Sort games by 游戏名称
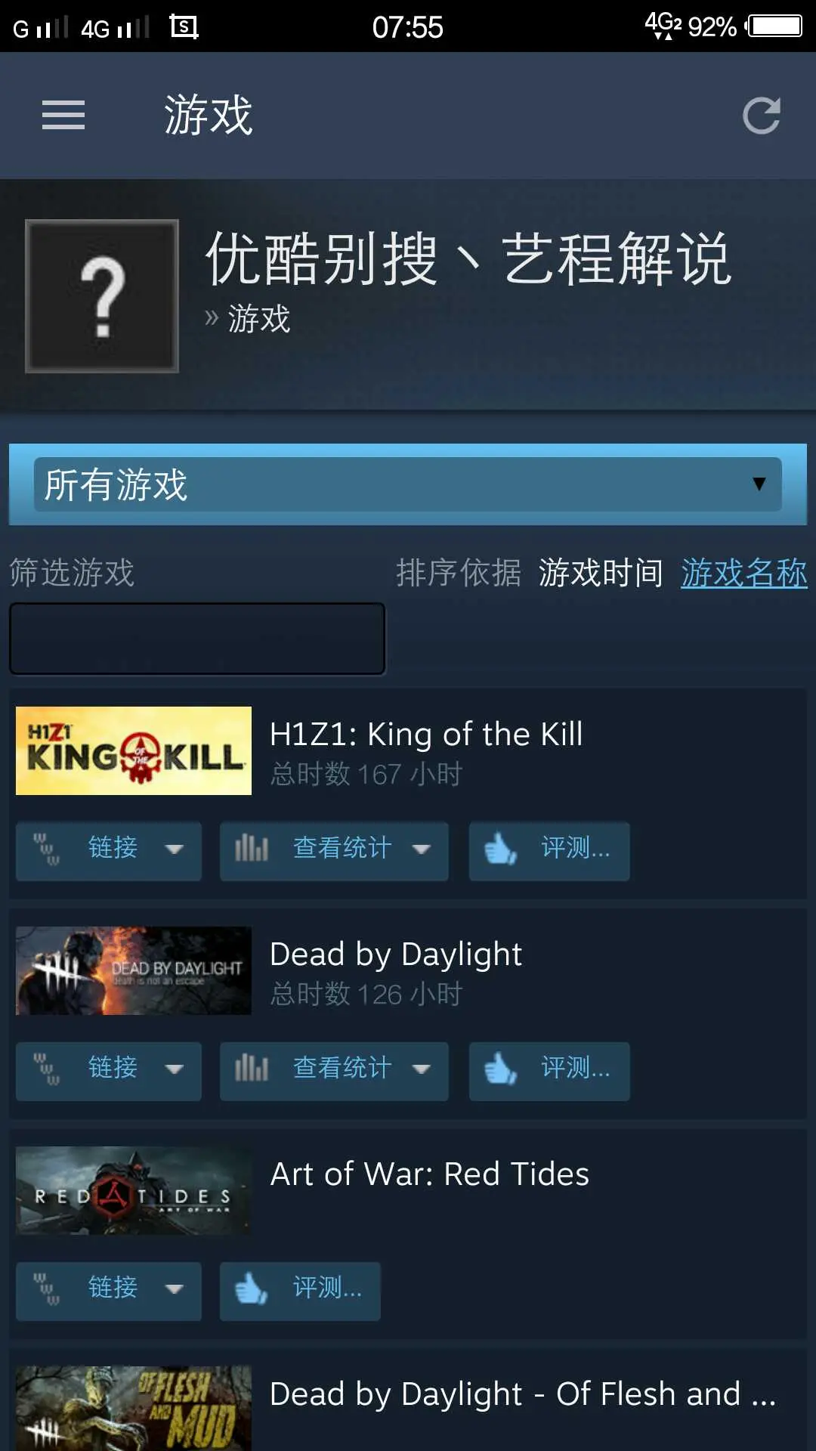The width and height of the screenshot is (816, 1451). pos(744,573)
